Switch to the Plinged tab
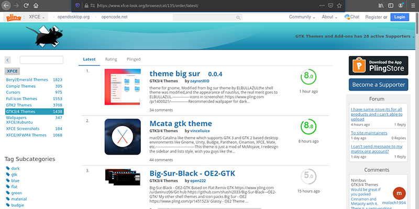The image size is (419, 209). tap(134, 59)
